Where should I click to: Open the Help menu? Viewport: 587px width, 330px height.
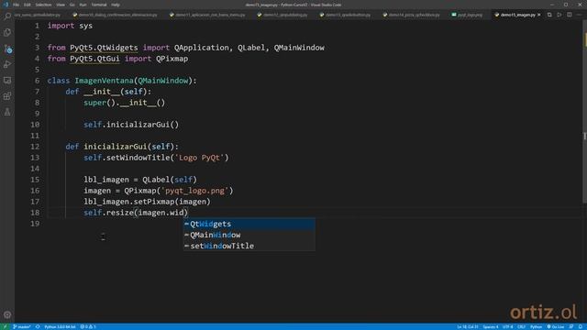(x=116, y=5)
